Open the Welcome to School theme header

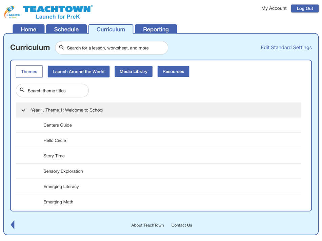tap(67, 110)
